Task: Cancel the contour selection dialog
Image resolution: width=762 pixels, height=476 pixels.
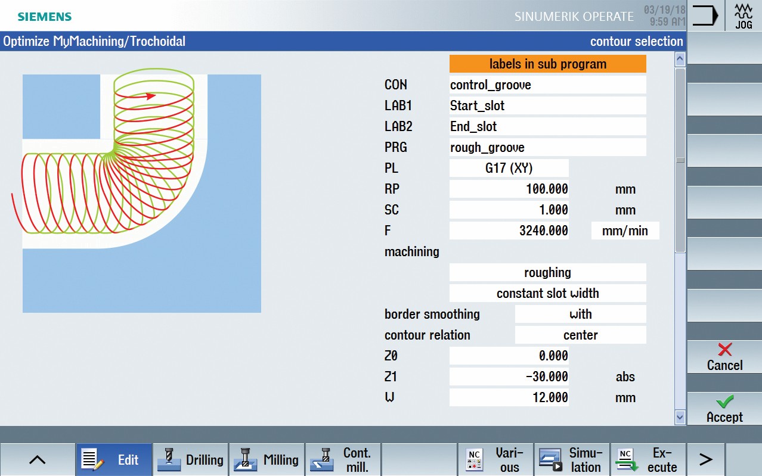Action: (724, 357)
